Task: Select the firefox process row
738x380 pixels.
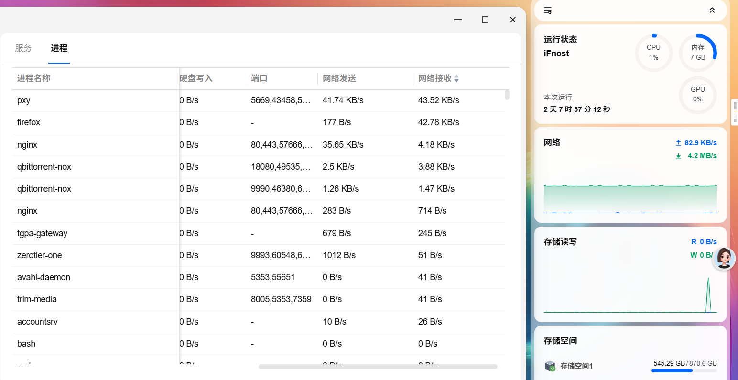Action: [259, 122]
